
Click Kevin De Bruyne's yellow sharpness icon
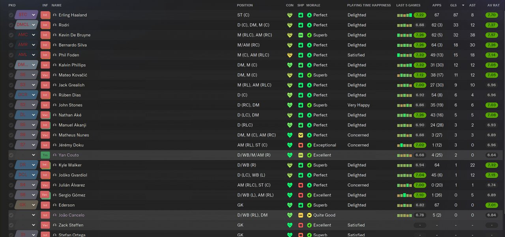point(301,35)
